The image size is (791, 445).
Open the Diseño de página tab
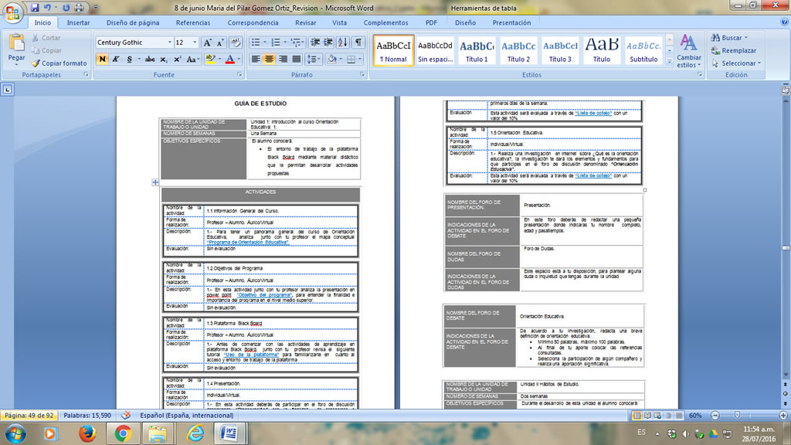pos(133,22)
